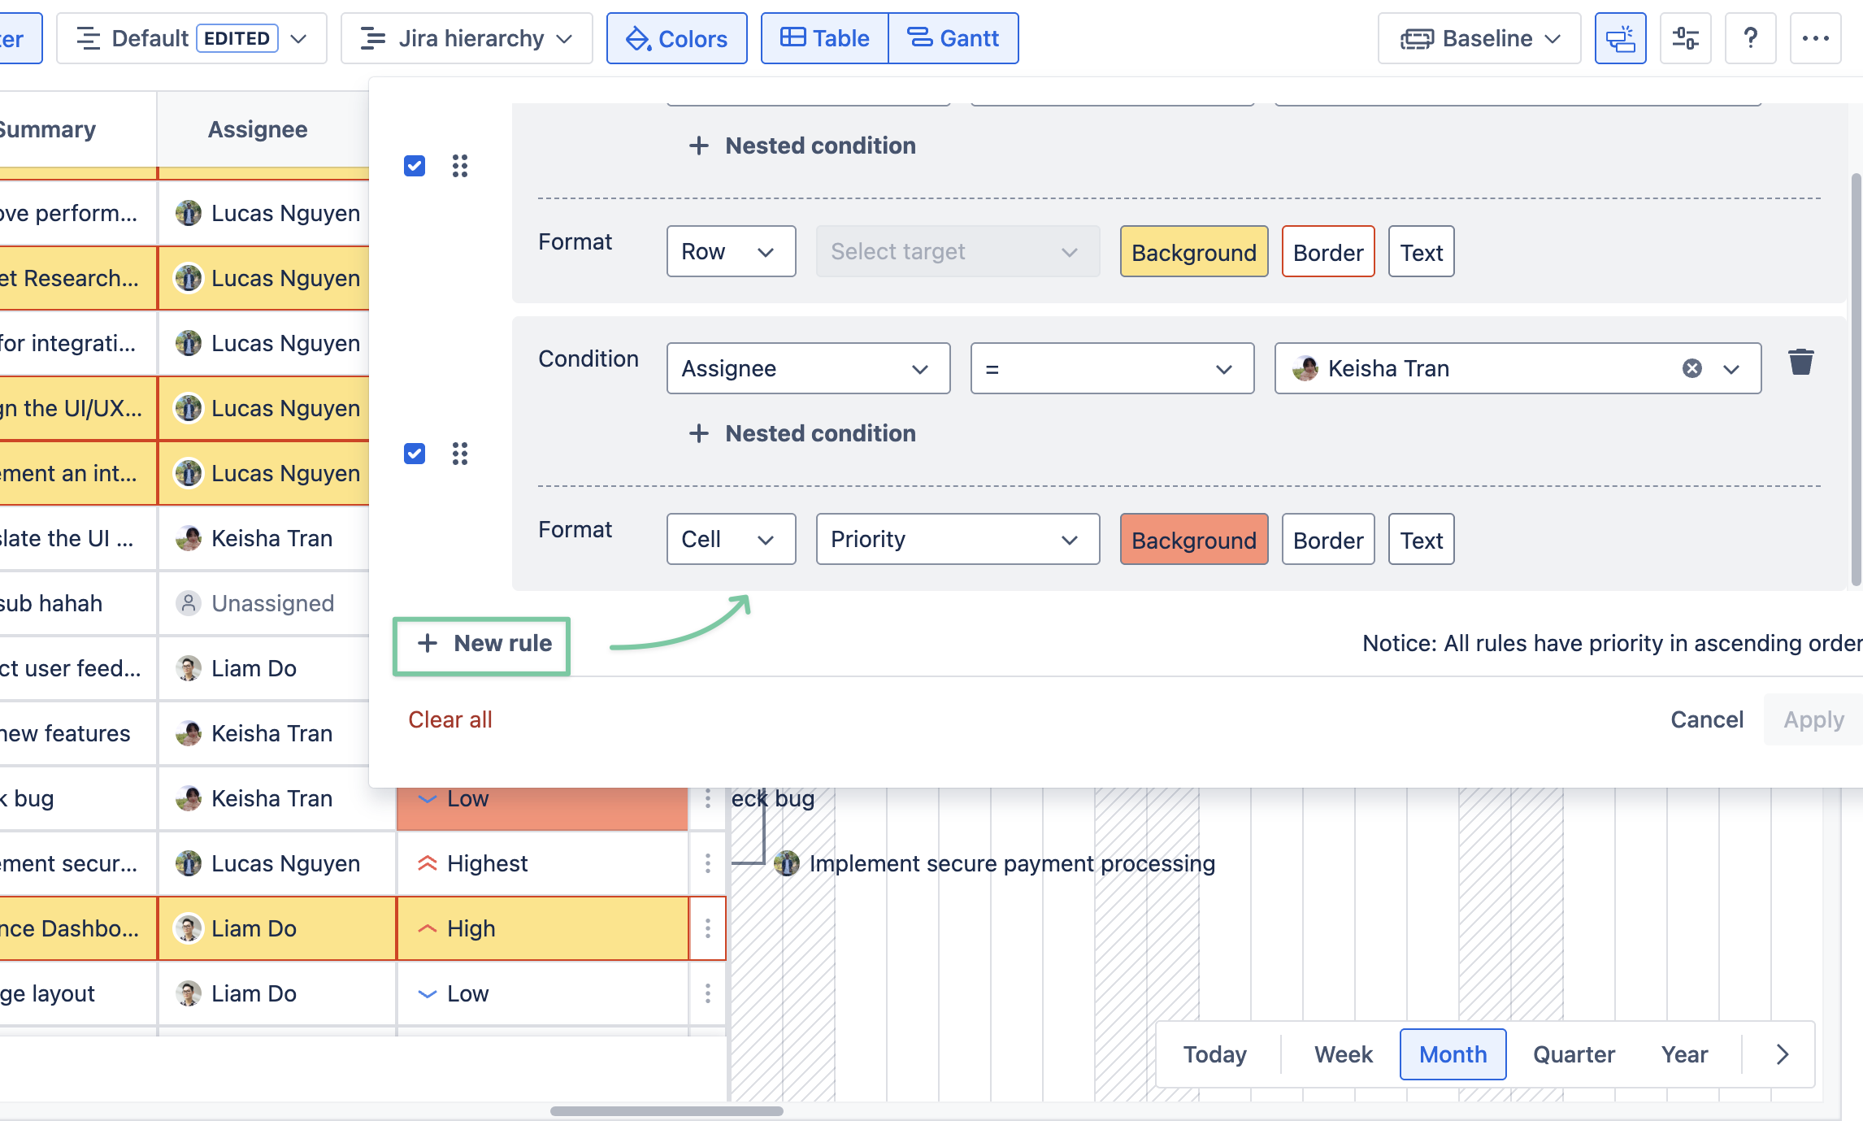Expand the Priority target dropdown
The width and height of the screenshot is (1863, 1121).
tap(957, 539)
